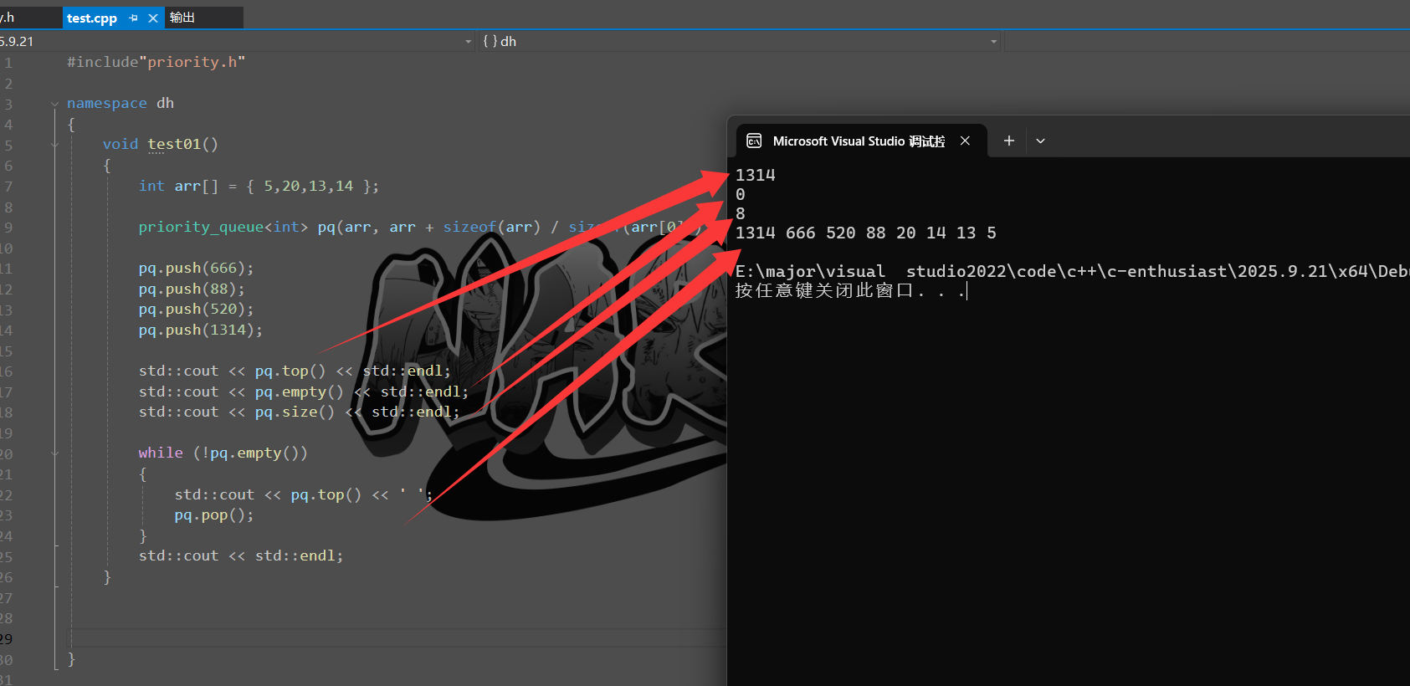The image size is (1410, 686).
Task: Add a new terminal tab
Action: (1009, 141)
